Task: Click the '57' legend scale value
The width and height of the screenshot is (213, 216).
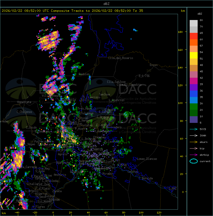Action: 201,46
